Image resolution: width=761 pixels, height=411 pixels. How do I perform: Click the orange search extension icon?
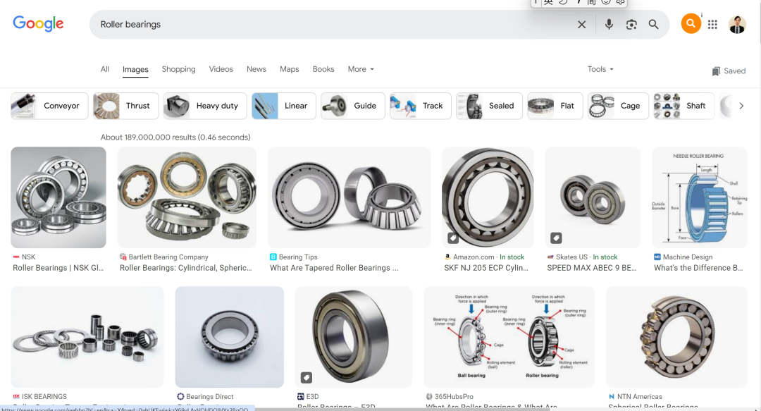pos(691,24)
